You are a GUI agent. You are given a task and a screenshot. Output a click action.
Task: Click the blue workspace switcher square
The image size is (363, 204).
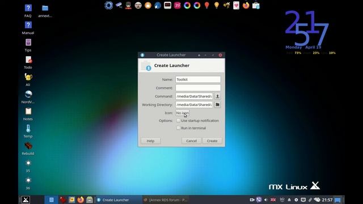point(52,199)
